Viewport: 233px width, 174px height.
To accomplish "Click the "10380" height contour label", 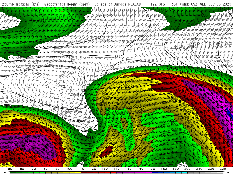I will click(x=170, y=108).
